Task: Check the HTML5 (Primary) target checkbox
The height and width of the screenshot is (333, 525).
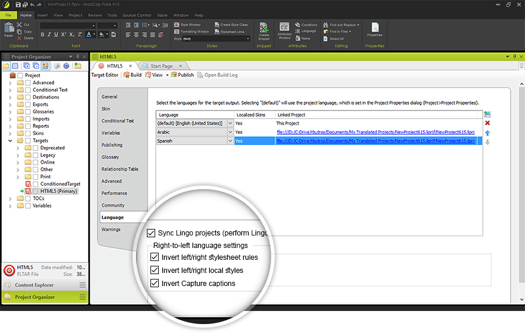Action: 36,191
